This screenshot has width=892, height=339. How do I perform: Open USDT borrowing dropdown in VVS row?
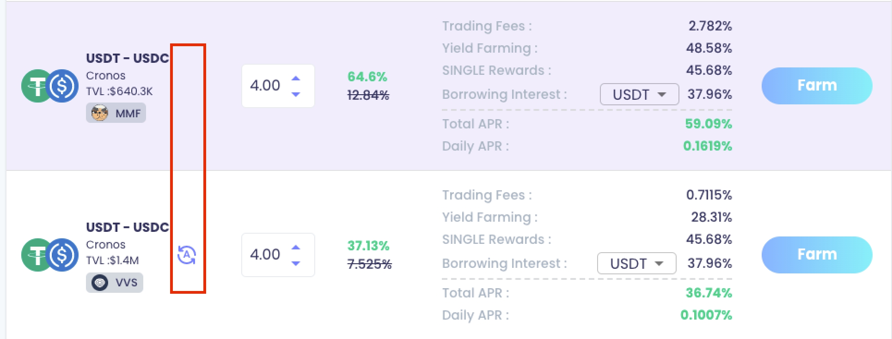636,263
